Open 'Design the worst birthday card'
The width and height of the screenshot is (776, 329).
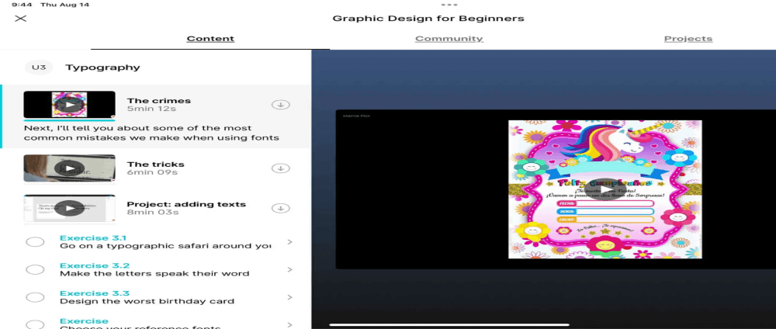(147, 301)
